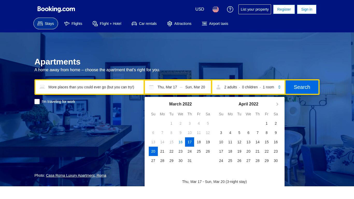Open the US flag language selector

[216, 9]
